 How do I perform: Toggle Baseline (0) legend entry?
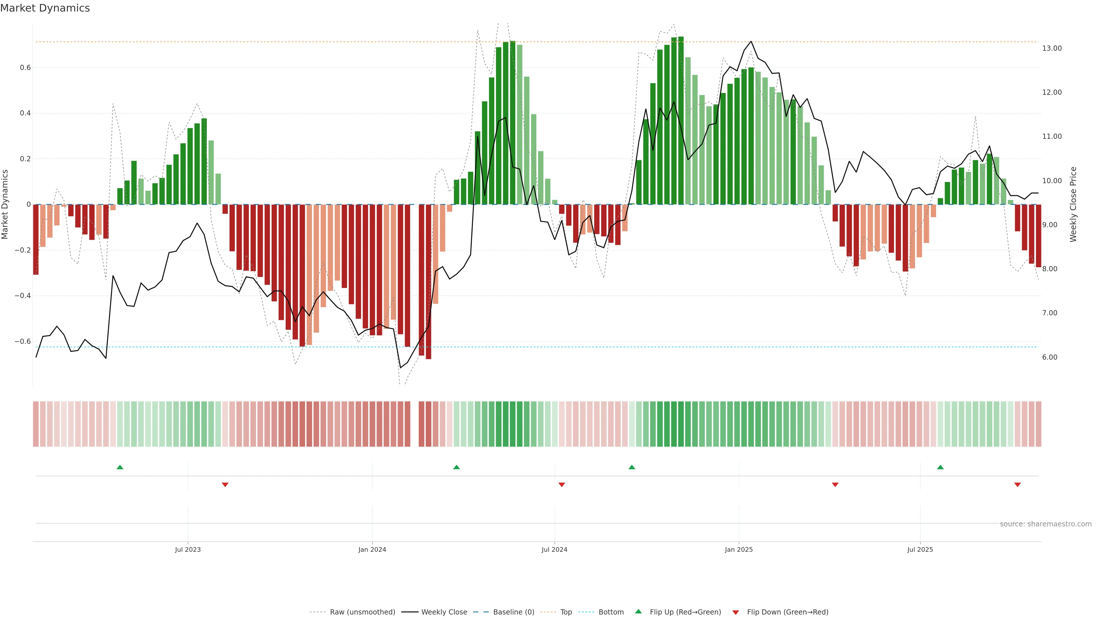pyautogui.click(x=514, y=612)
